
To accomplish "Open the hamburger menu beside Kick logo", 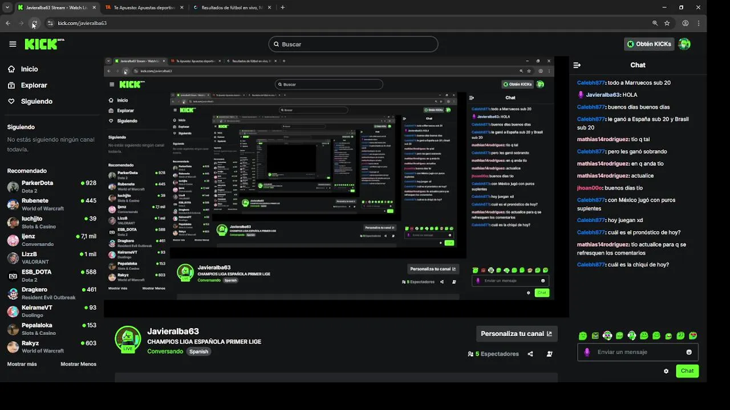I will (x=13, y=44).
